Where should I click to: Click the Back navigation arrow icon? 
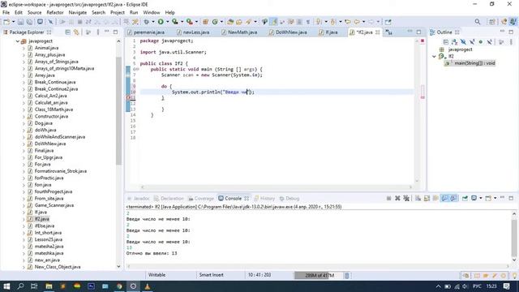(x=357, y=22)
